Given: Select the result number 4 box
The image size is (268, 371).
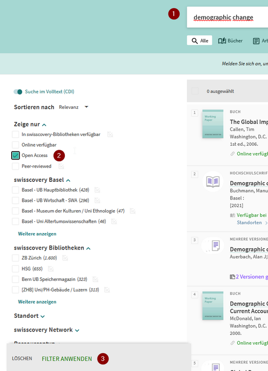Looking at the screenshot, I should [194, 295].
